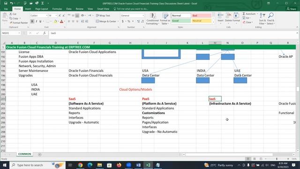Switch to the Smart View tab
The image size is (300, 169).
pos(103,9)
